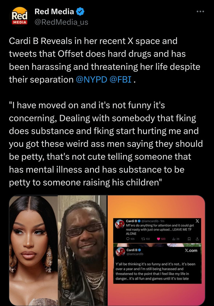Click the X.com label in lower embedded tweet
214x306 pixels.
click(x=191, y=251)
